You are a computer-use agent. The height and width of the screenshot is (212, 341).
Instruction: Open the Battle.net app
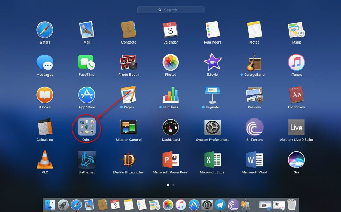pos(86,160)
